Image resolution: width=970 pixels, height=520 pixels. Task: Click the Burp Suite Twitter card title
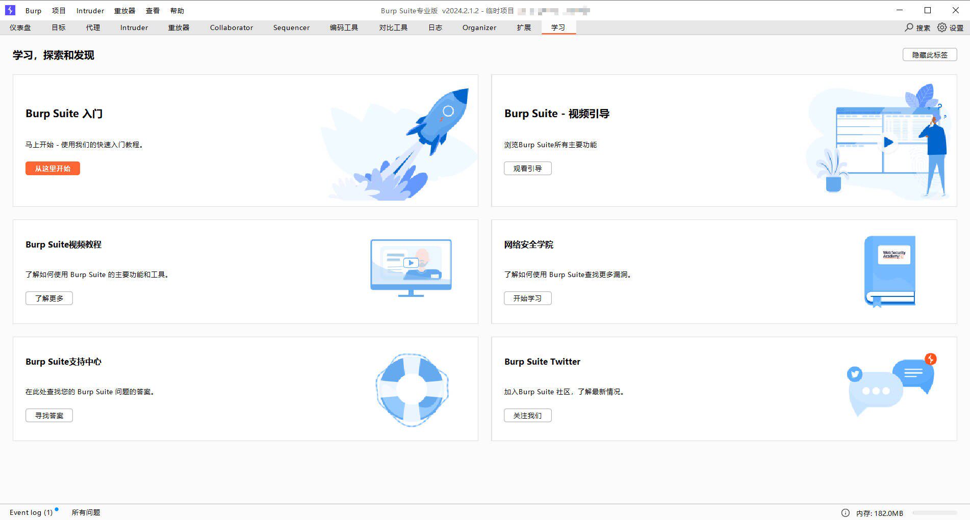(x=543, y=362)
